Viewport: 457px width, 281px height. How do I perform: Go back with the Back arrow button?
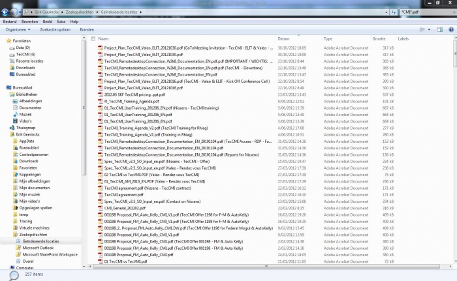click(5, 12)
